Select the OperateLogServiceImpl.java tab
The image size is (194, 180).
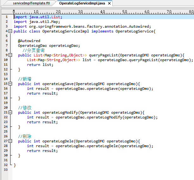[x=82, y=3]
